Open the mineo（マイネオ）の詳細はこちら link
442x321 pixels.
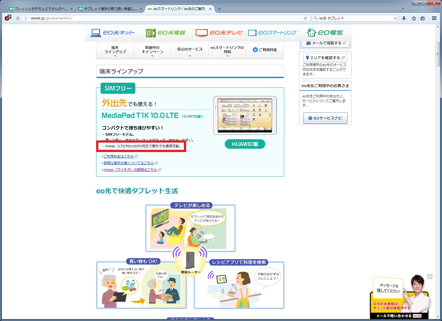(x=130, y=170)
